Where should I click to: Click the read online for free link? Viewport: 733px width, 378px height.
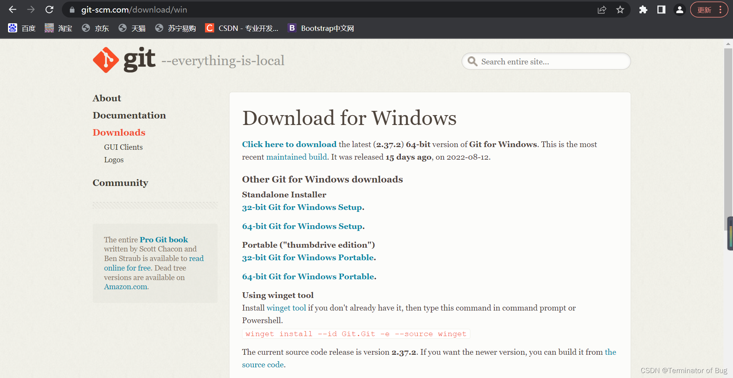(x=154, y=263)
